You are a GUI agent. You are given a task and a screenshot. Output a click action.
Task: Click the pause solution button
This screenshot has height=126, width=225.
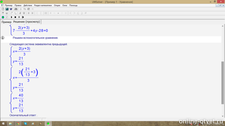pyautogui.click(x=19, y=17)
